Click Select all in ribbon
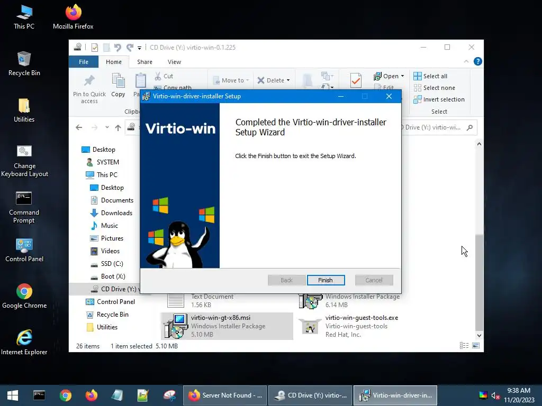The height and width of the screenshot is (406, 542). click(x=431, y=76)
